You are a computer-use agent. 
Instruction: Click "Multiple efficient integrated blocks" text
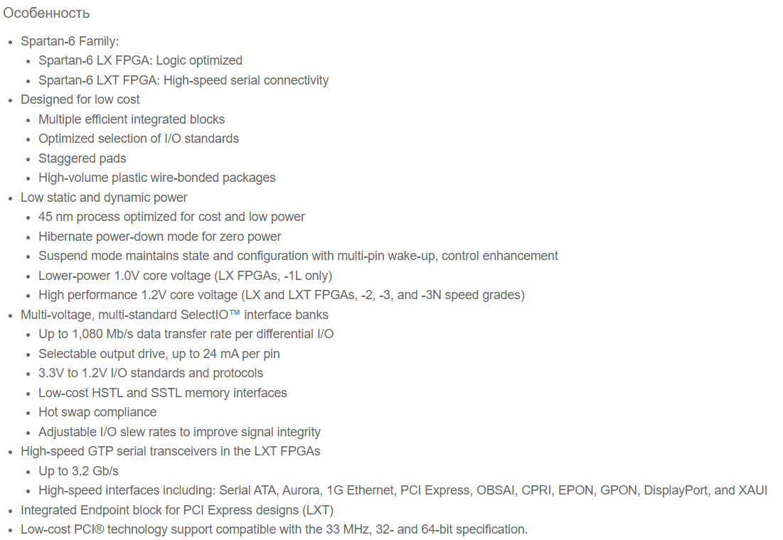tap(132, 119)
